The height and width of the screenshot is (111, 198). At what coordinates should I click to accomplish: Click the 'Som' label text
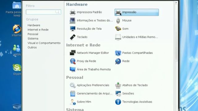point(125,29)
